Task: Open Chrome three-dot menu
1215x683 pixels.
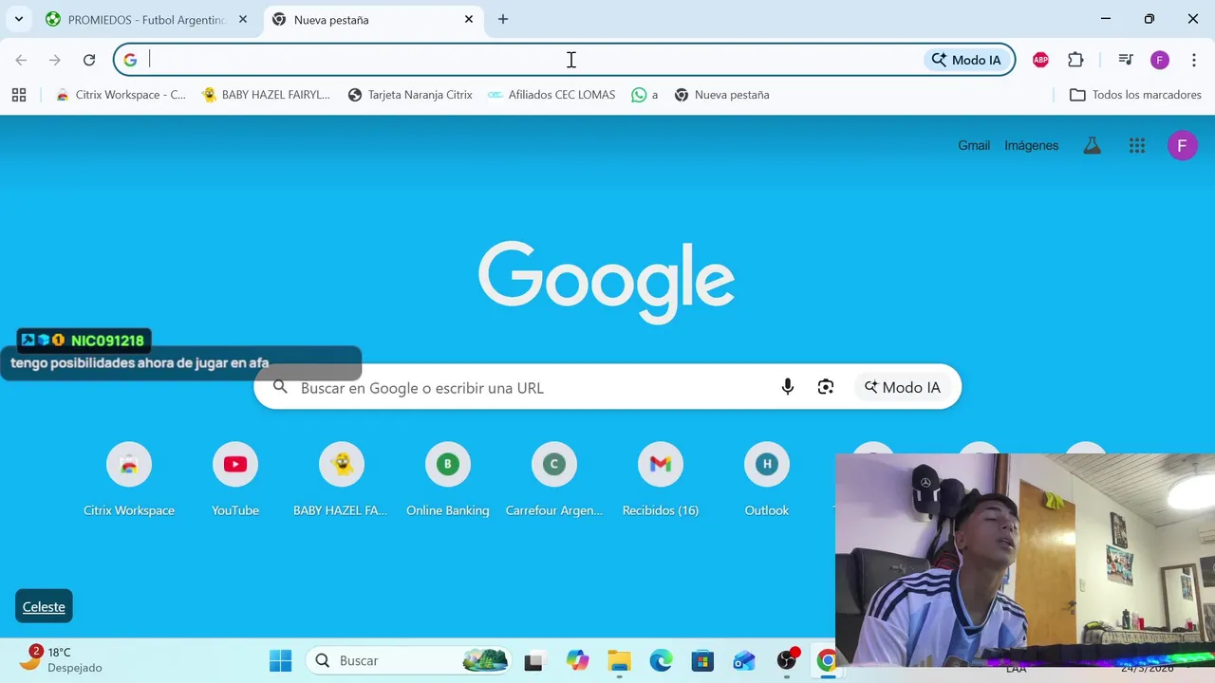Action: coord(1194,60)
